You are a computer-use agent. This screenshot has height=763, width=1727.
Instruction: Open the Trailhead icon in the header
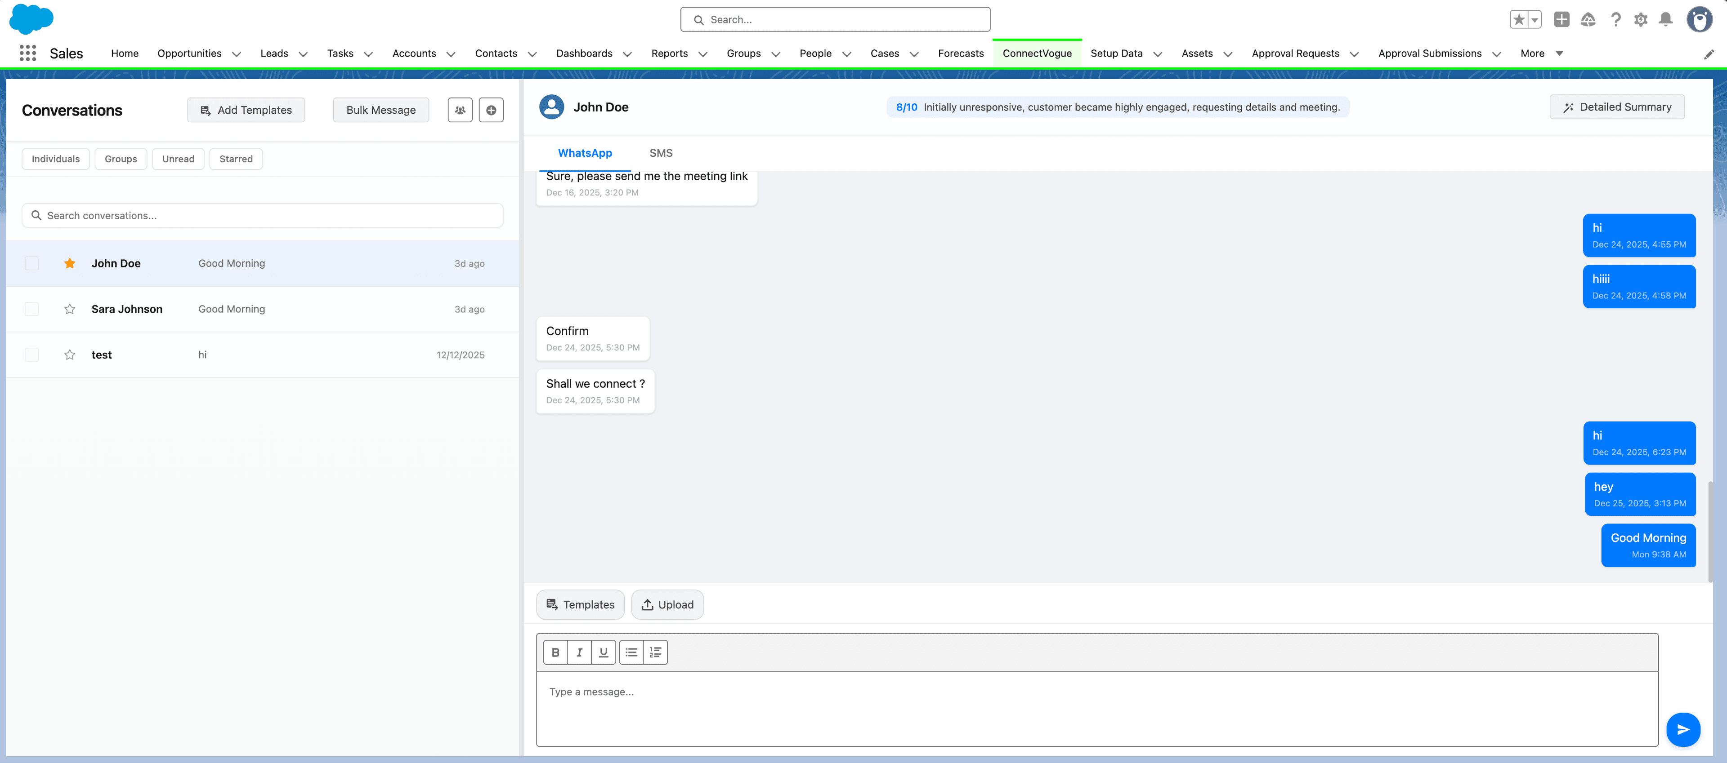1588,19
